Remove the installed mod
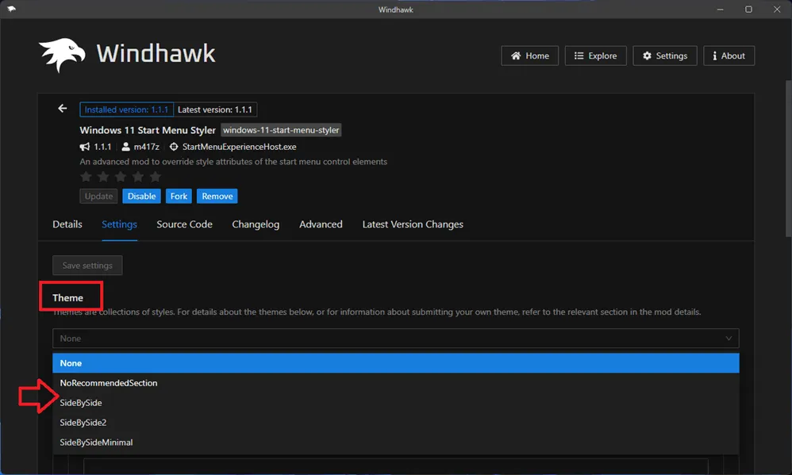The image size is (792, 475). [x=217, y=196]
